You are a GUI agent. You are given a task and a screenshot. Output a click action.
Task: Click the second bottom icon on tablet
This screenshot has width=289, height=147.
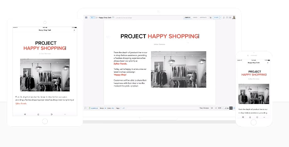coord(38,114)
